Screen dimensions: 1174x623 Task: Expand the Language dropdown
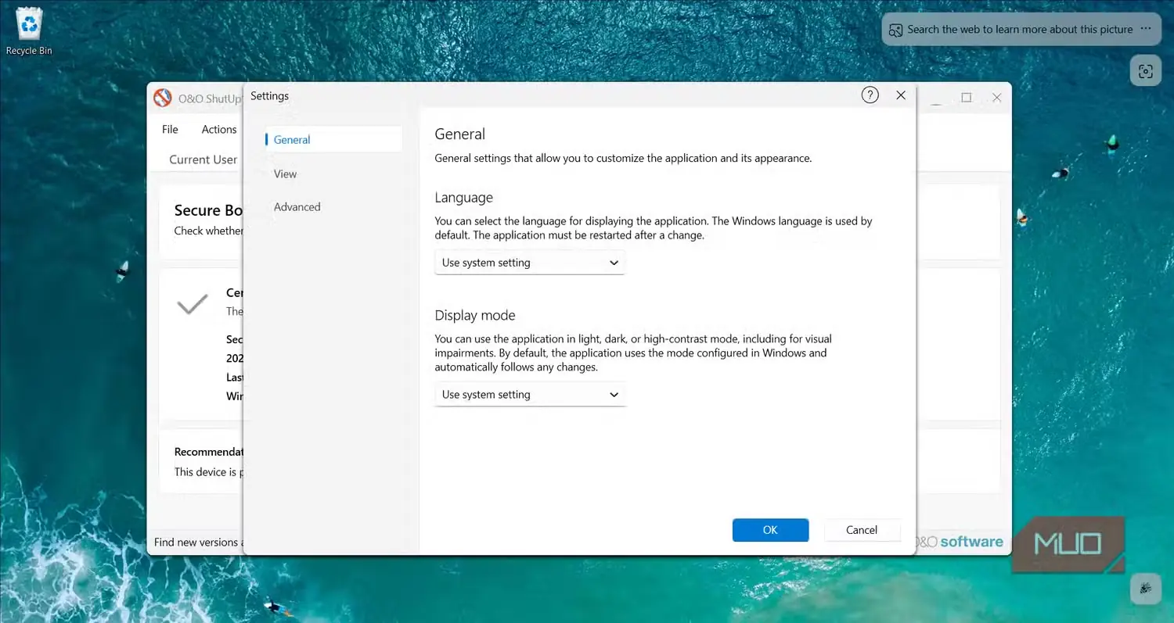click(x=530, y=263)
